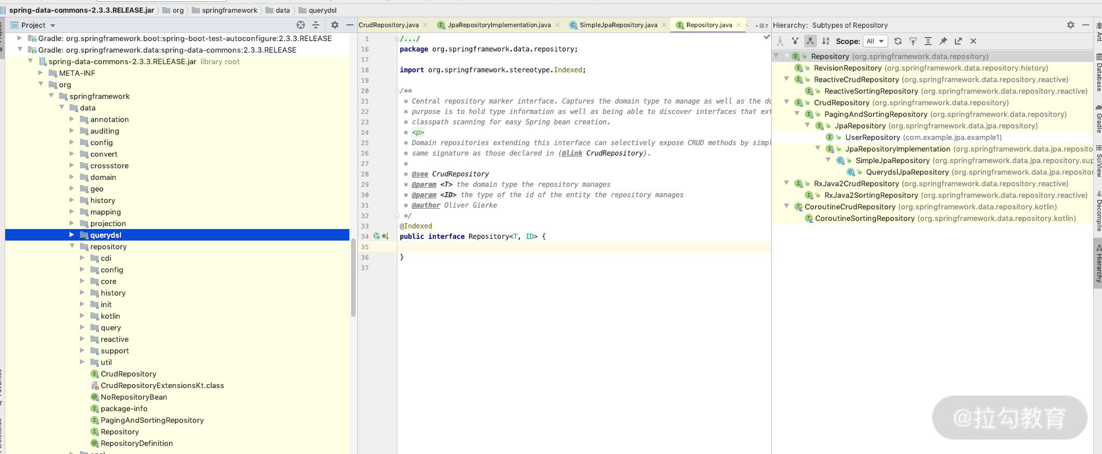Collapse CrudRepository node in Hierarchy
The height and width of the screenshot is (454, 1102).
(786, 102)
